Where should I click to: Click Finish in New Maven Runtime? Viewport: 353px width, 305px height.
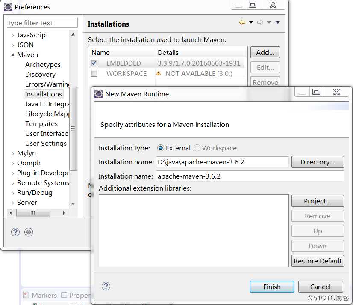272,287
